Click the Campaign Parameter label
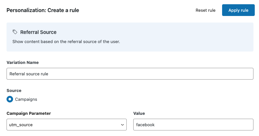 tap(29, 113)
